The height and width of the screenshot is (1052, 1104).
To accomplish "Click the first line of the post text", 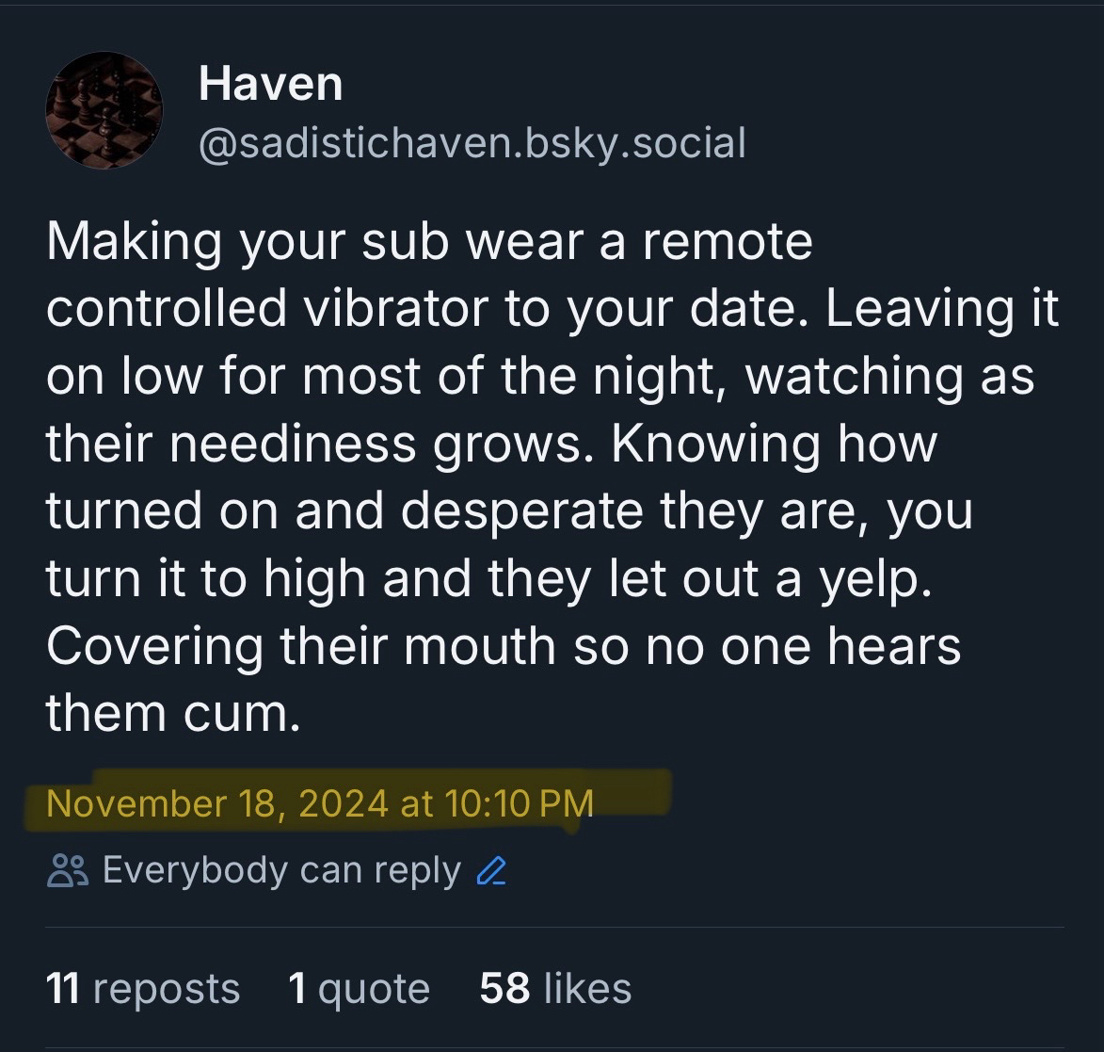I will [x=428, y=241].
